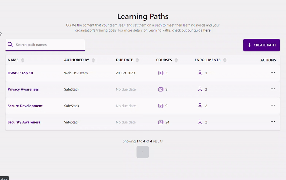Open the actions menu for OWASP Top 10

coord(273,72)
